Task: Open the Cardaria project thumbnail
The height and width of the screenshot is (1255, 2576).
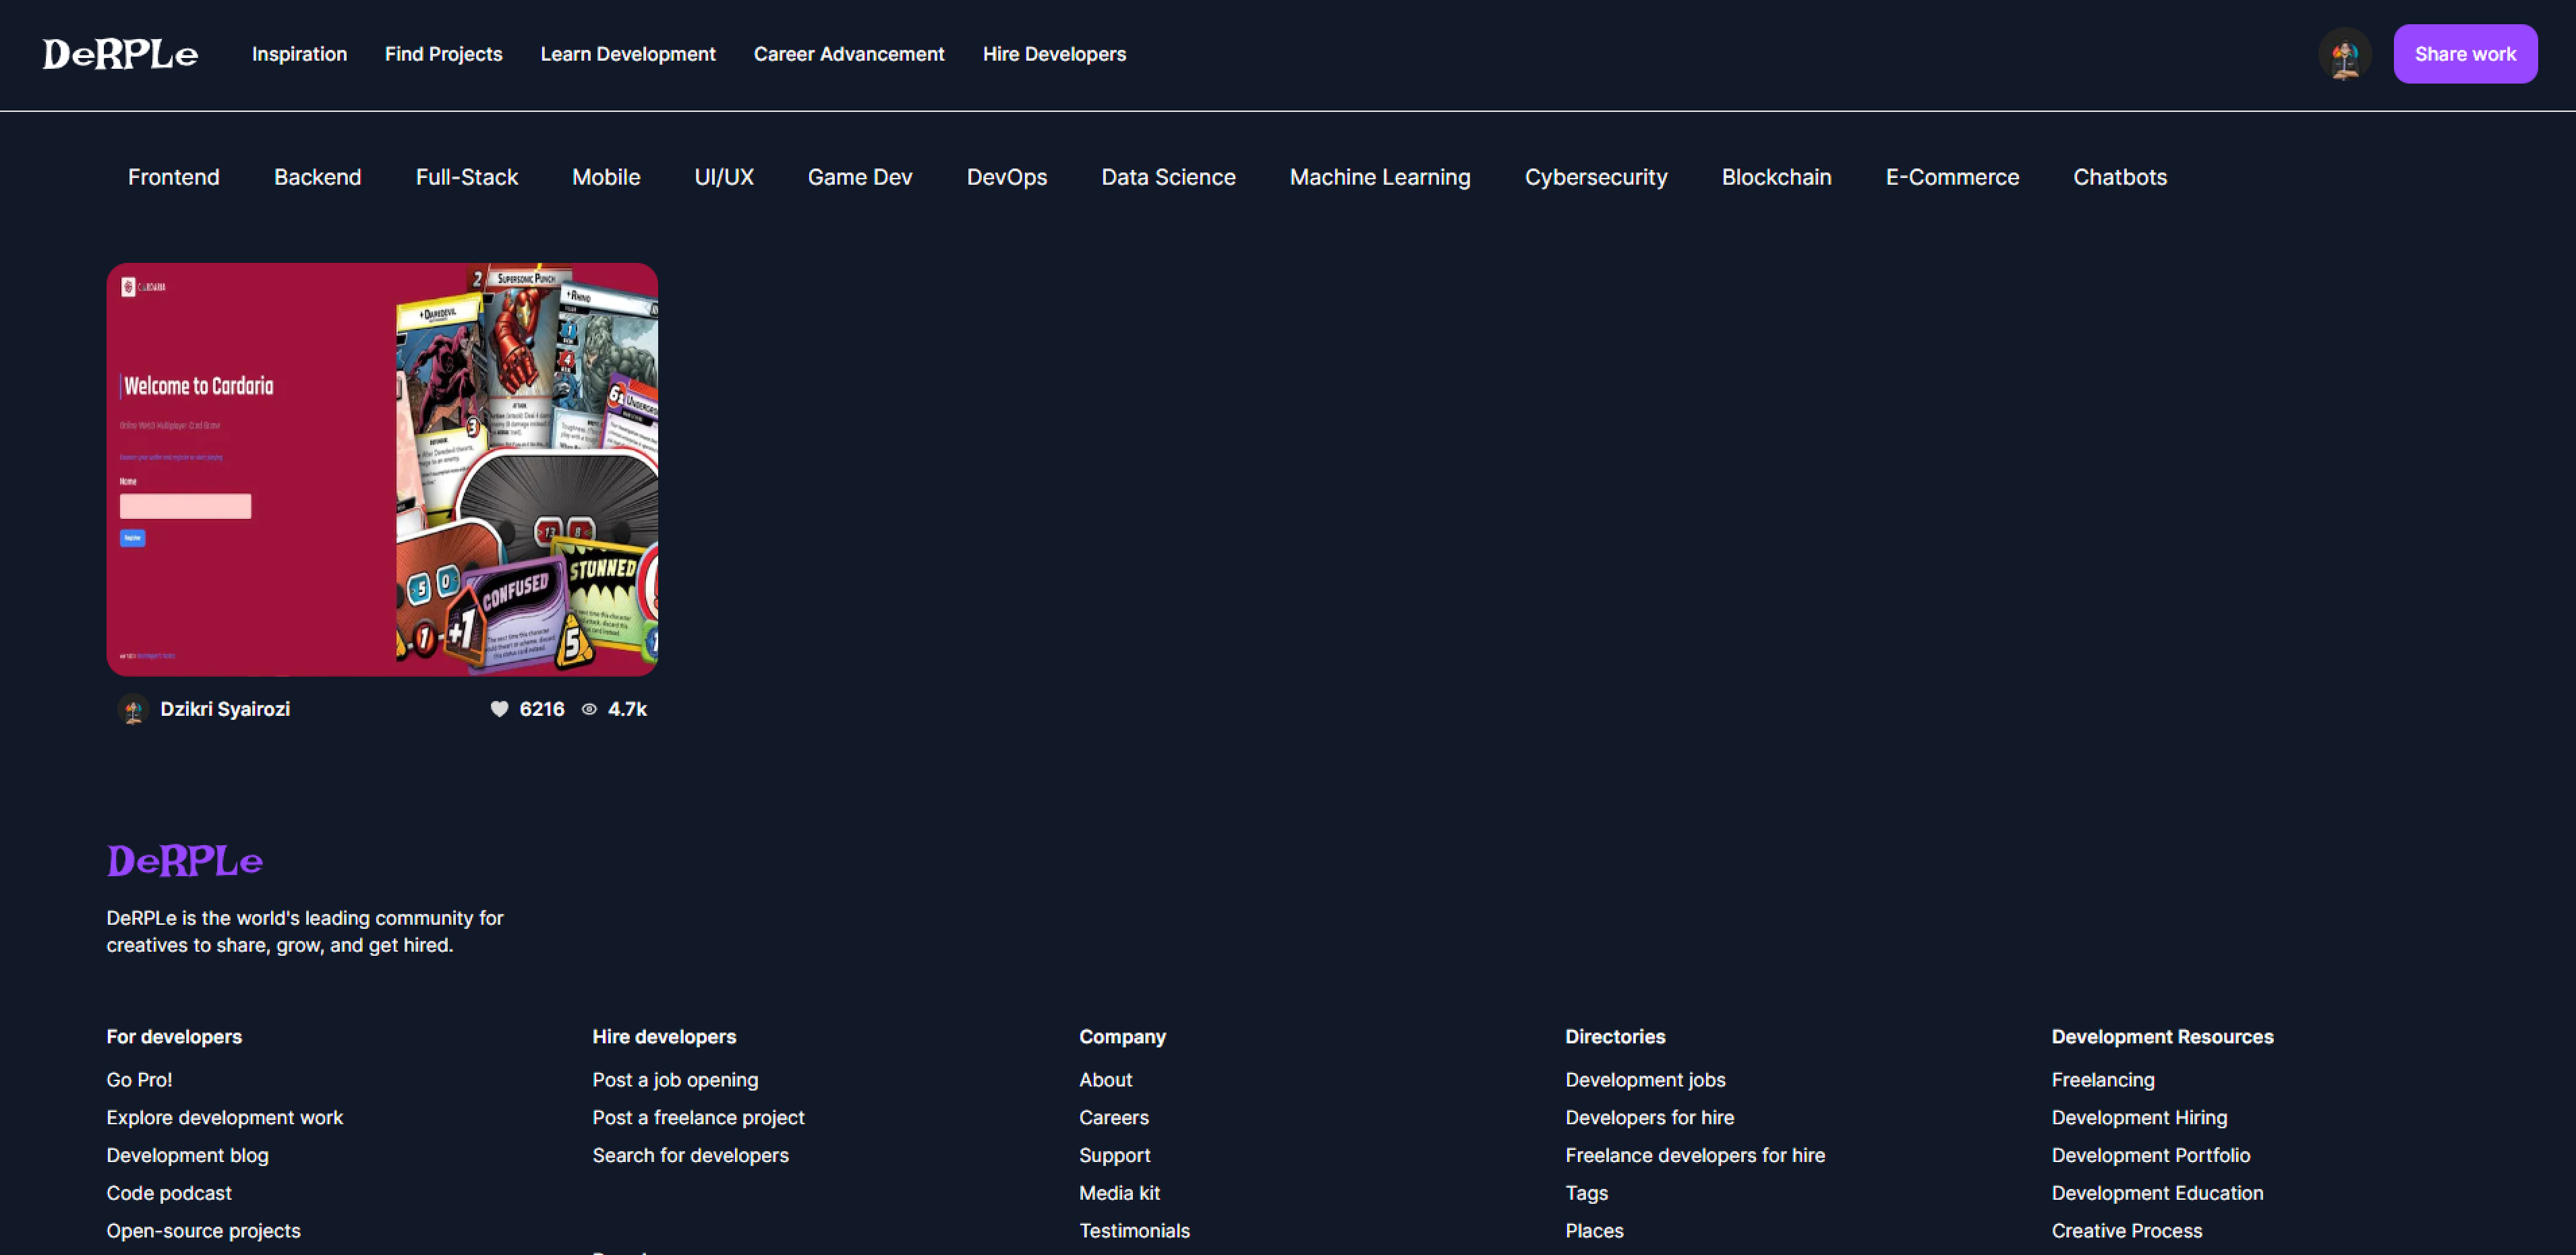Action: pyautogui.click(x=382, y=468)
